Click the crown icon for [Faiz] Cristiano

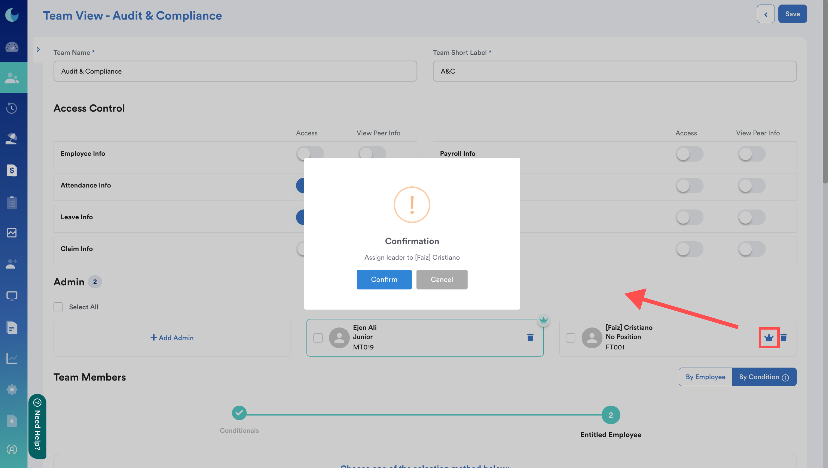(x=768, y=337)
